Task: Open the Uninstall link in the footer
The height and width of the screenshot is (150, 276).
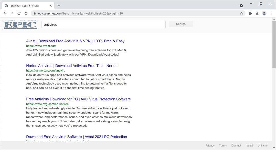Action: click(x=262, y=145)
